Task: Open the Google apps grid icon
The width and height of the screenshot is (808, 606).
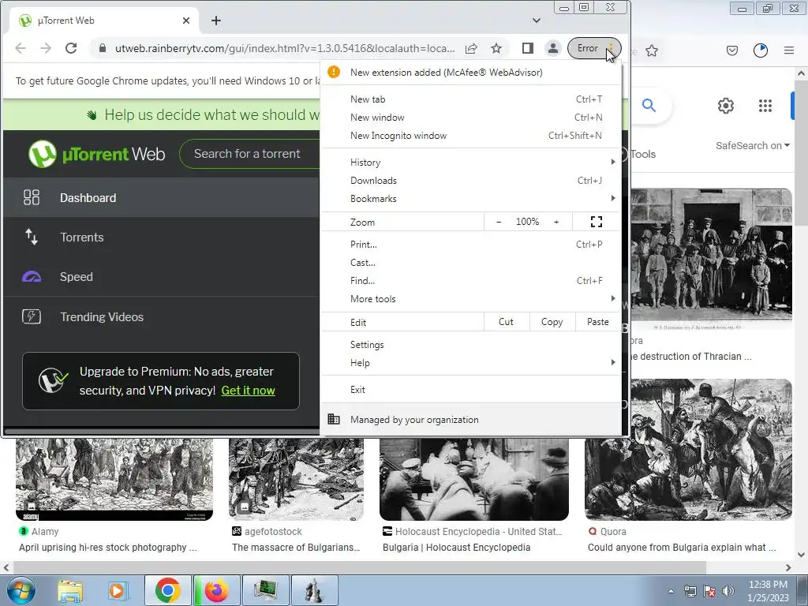Action: point(765,106)
